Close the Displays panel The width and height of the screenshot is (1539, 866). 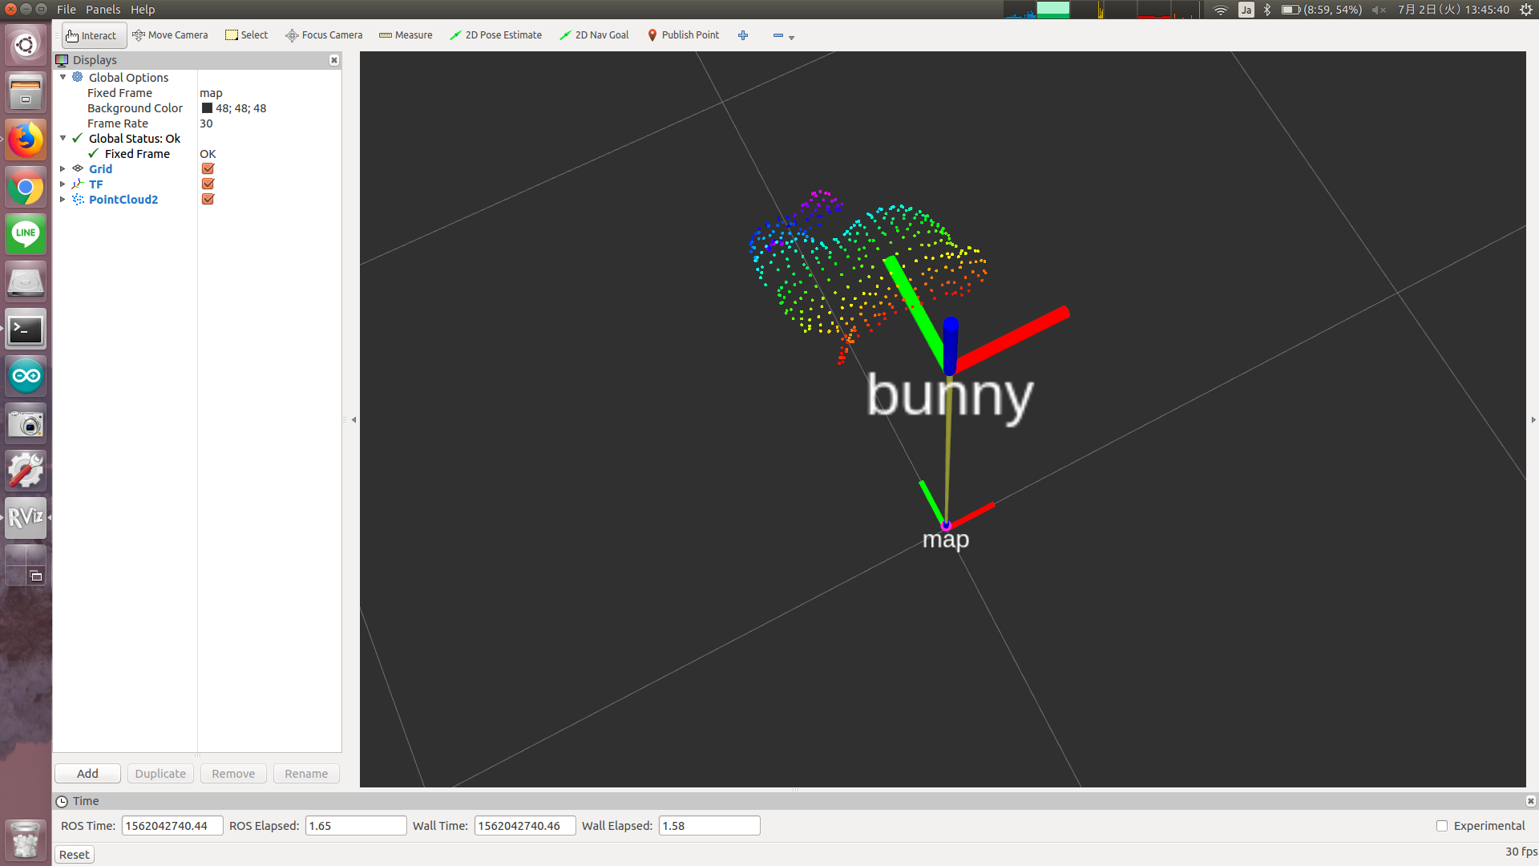334,60
